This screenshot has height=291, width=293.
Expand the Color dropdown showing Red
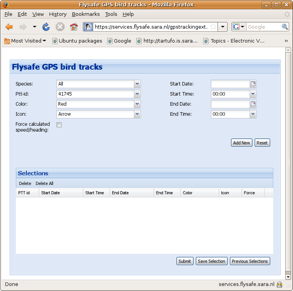pos(137,104)
